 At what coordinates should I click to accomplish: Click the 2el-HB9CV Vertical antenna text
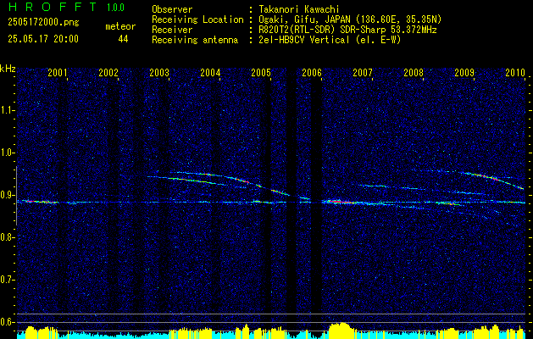[330, 40]
